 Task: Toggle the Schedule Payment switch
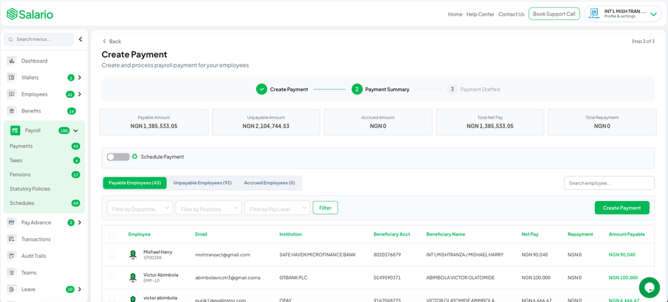point(118,157)
